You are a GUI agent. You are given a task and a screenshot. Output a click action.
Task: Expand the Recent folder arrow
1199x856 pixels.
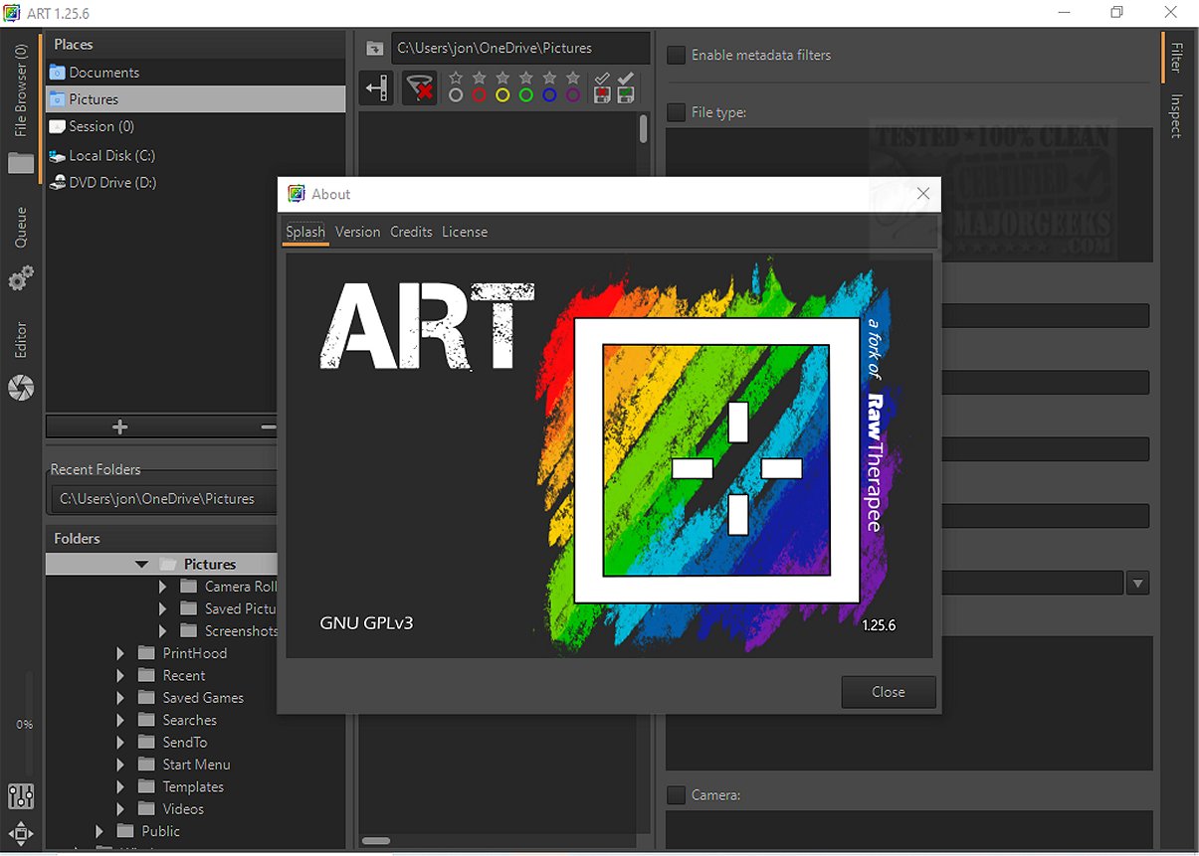click(x=120, y=675)
